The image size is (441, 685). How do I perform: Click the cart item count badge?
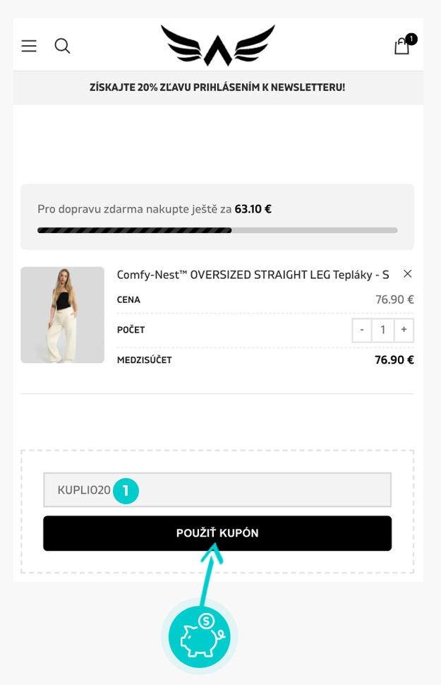[410, 37]
